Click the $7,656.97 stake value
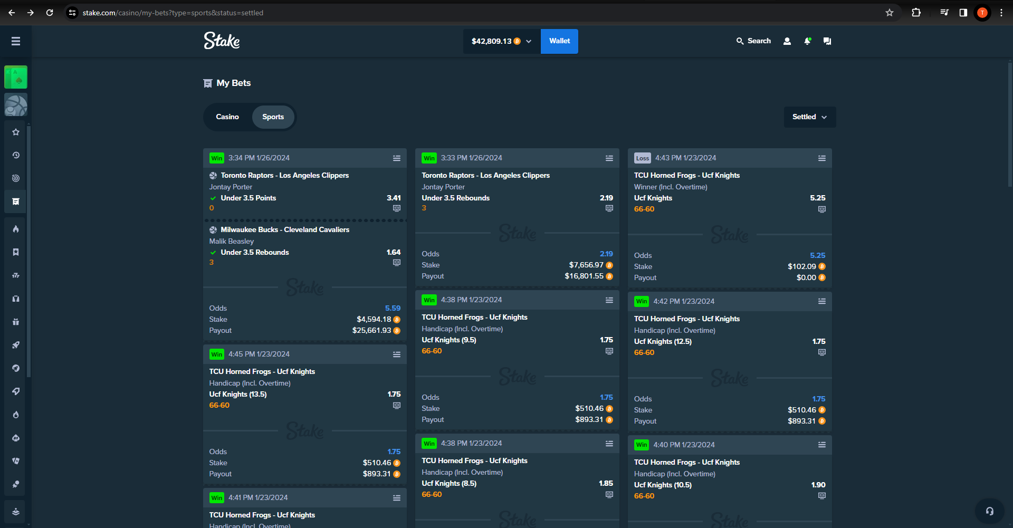The width and height of the screenshot is (1013, 528). [586, 265]
